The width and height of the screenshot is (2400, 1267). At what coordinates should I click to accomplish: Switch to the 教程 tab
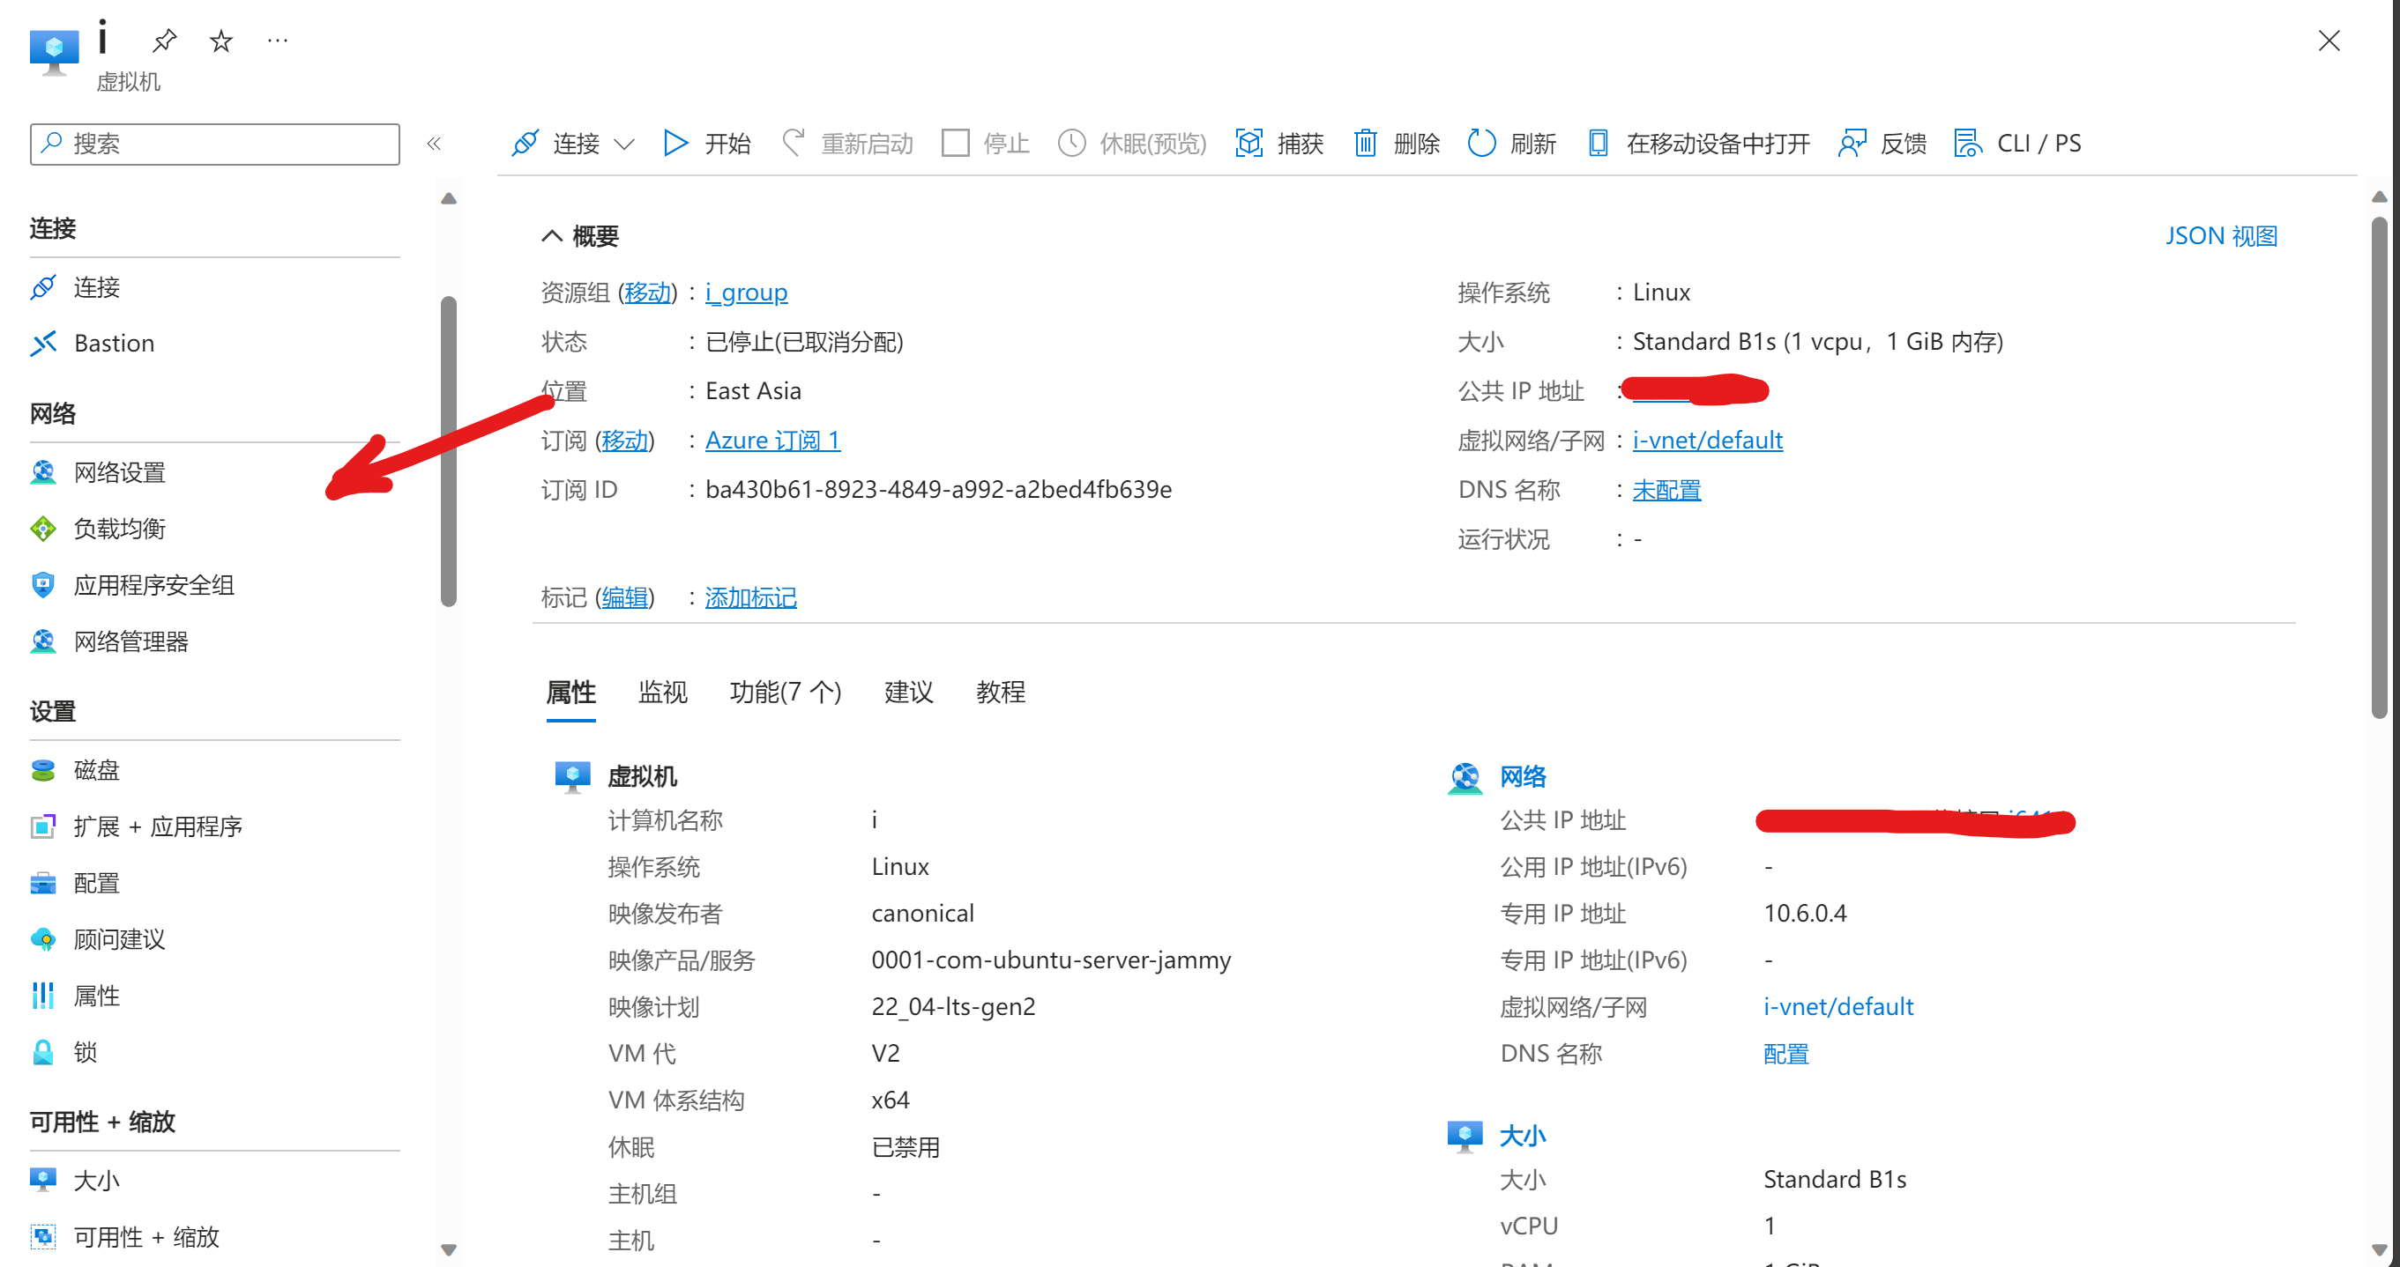pyautogui.click(x=1001, y=693)
